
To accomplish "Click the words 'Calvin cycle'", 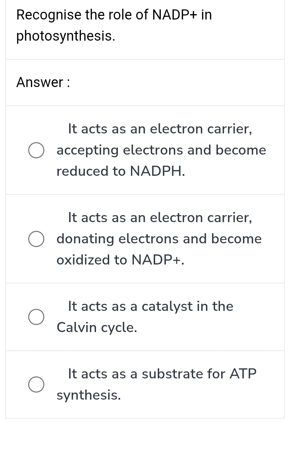I will [96, 327].
